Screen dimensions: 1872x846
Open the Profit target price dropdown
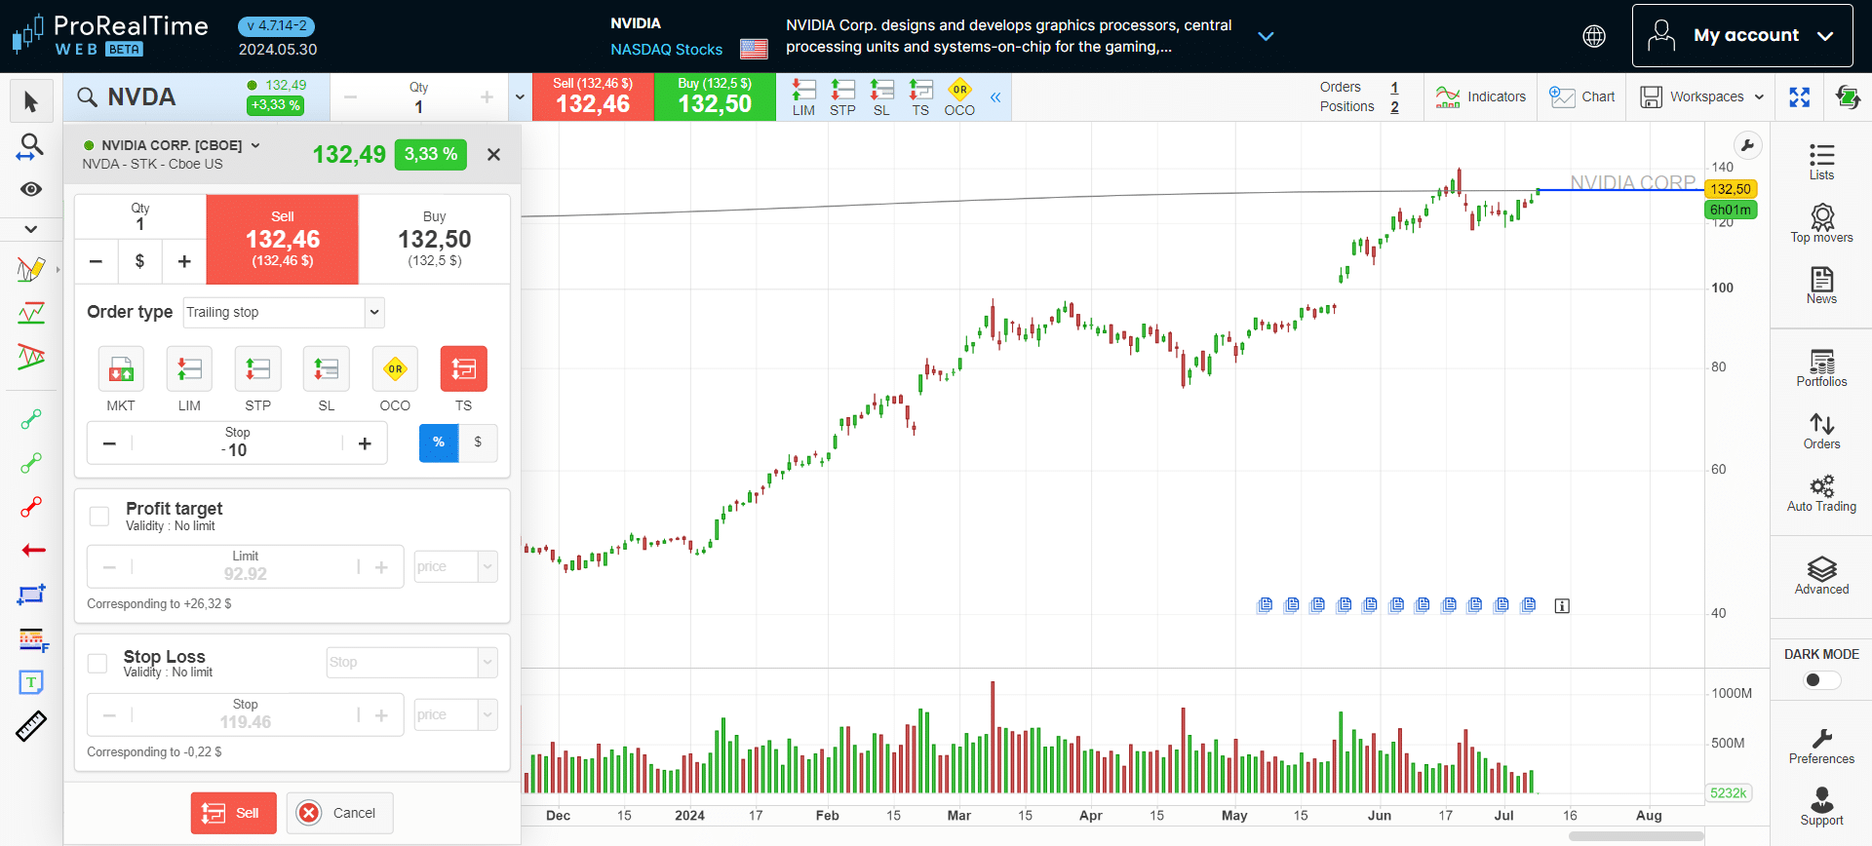coord(456,566)
